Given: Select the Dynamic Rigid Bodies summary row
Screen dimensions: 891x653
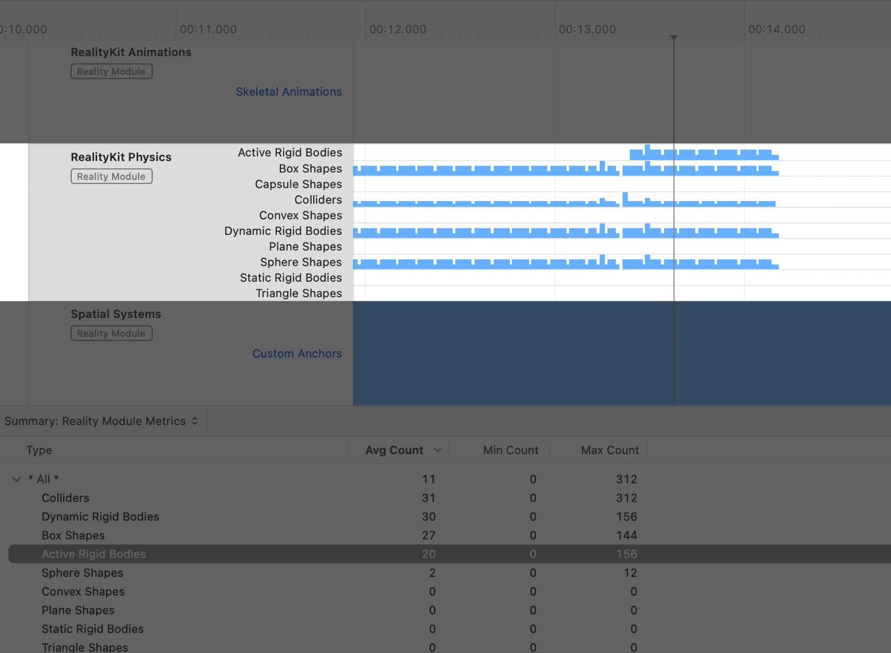Looking at the screenshot, I should click(x=100, y=517).
